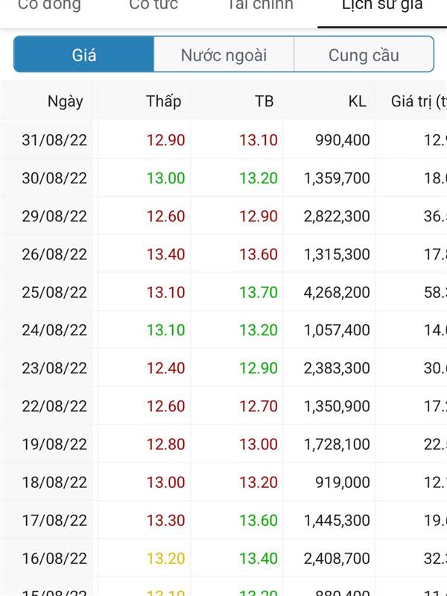Tap the KL column header

[357, 101]
